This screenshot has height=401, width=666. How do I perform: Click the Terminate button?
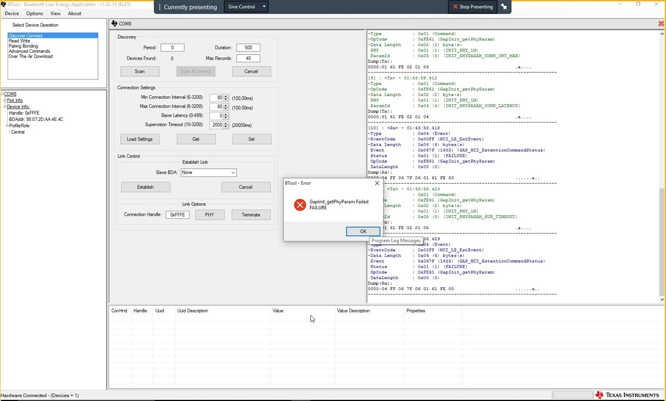pos(251,215)
